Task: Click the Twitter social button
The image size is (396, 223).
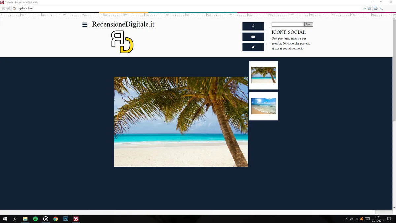Action: tap(253, 47)
